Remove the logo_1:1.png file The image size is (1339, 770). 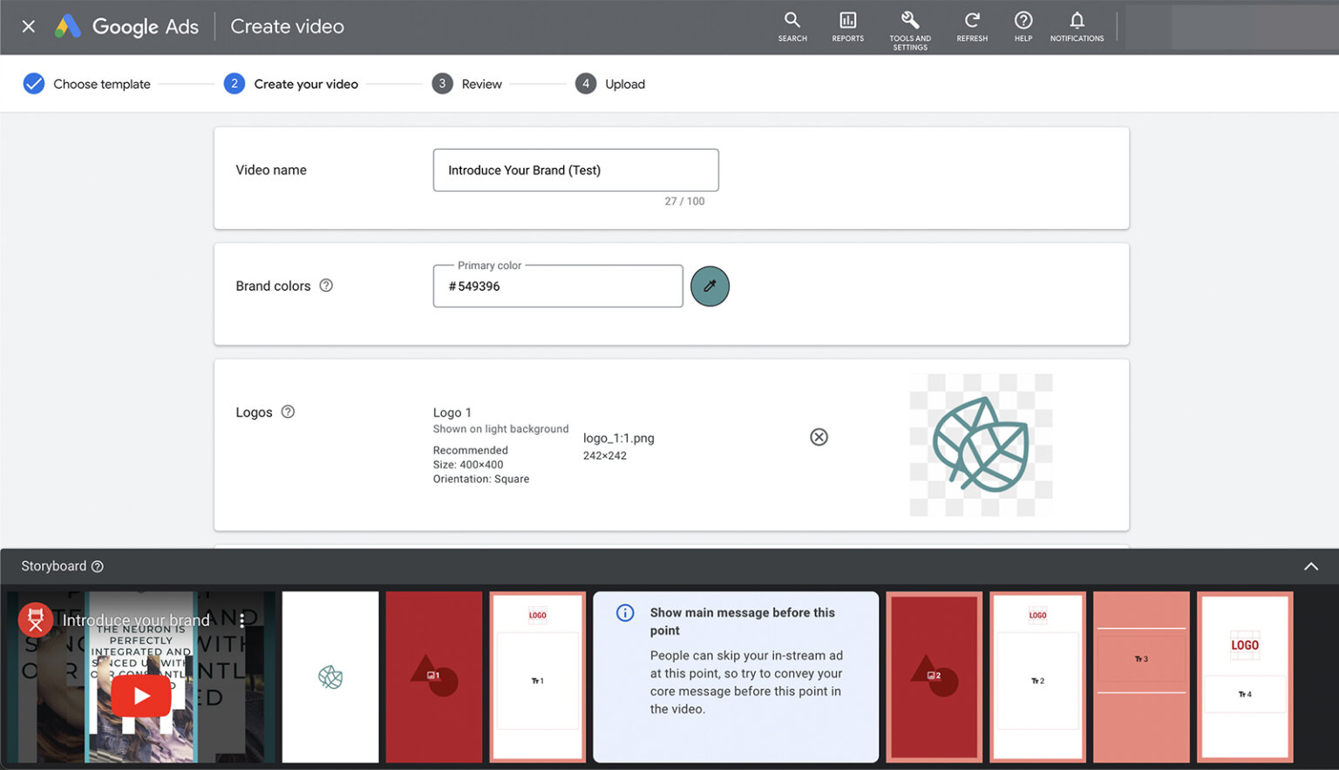pyautogui.click(x=819, y=437)
